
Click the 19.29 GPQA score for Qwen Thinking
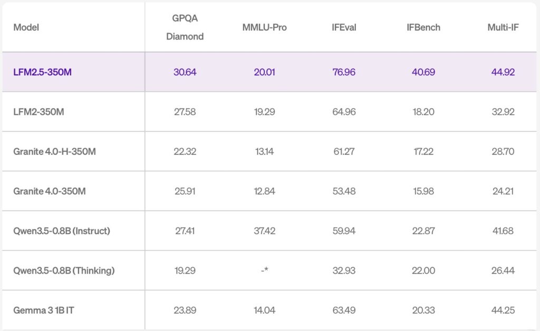pyautogui.click(x=185, y=270)
